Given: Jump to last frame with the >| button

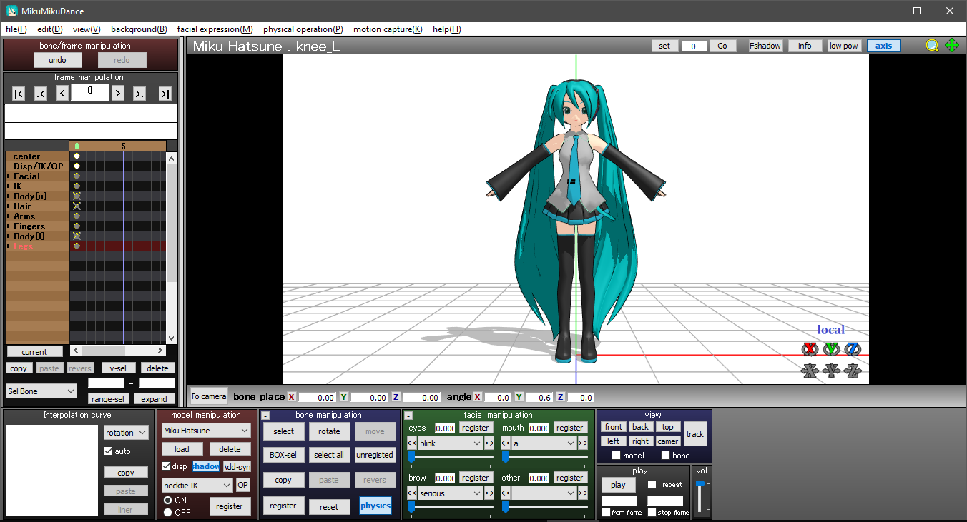Looking at the screenshot, I should tap(165, 94).
